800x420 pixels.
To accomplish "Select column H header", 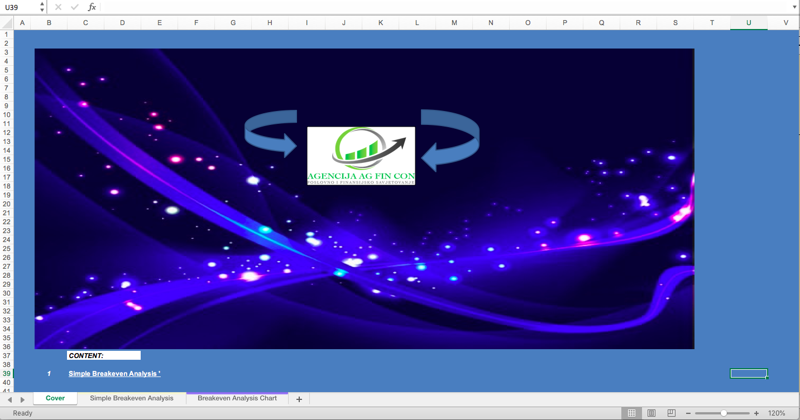I will point(270,23).
